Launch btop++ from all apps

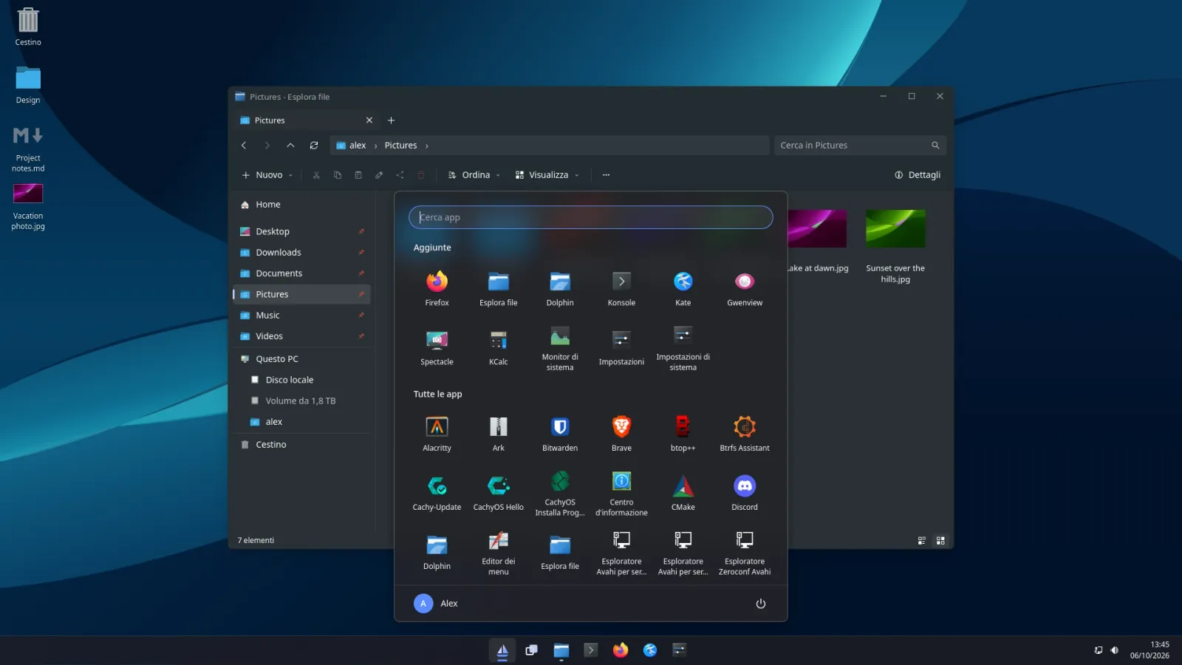[683, 434]
